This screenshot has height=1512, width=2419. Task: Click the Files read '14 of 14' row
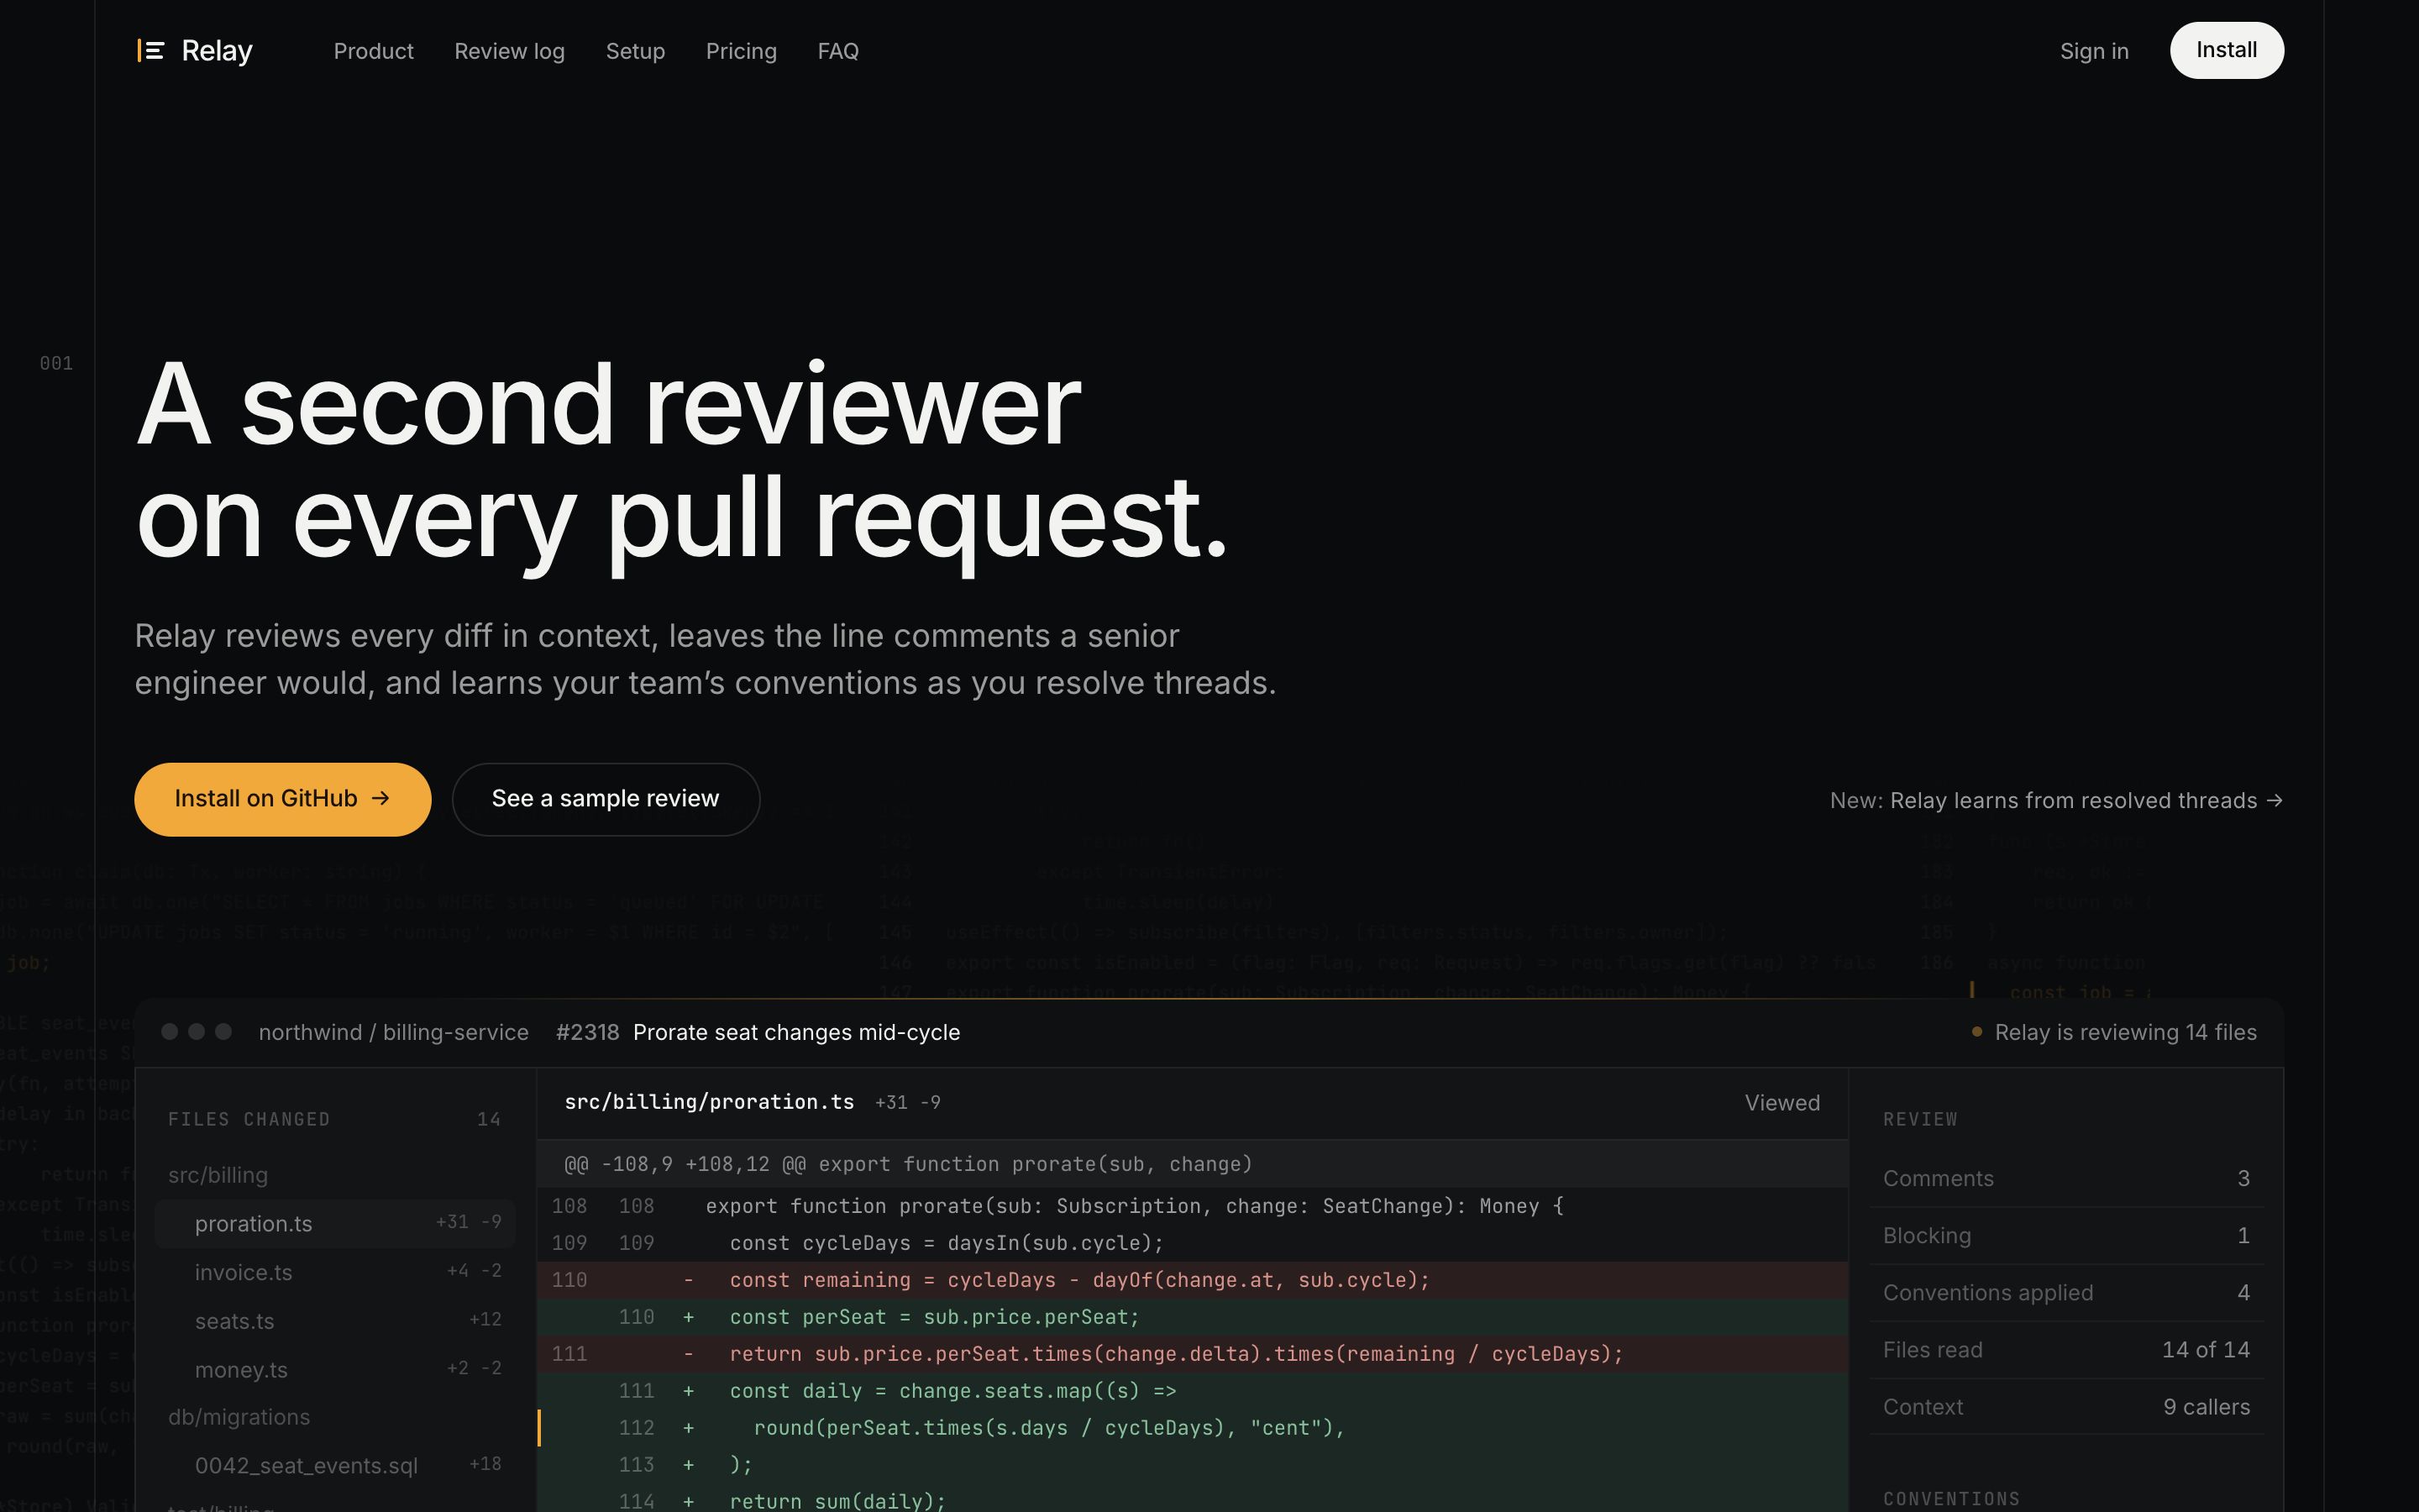pos(2066,1350)
